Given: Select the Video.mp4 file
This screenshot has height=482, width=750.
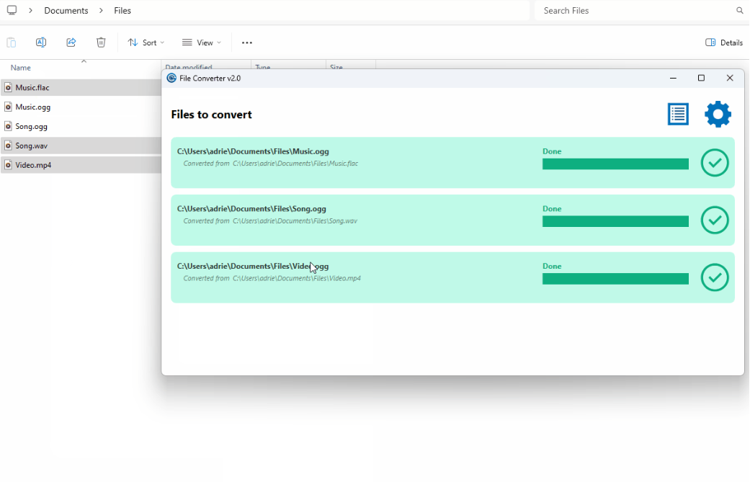Looking at the screenshot, I should 33,165.
